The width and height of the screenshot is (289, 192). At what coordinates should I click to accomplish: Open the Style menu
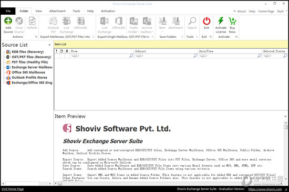point(281,11)
